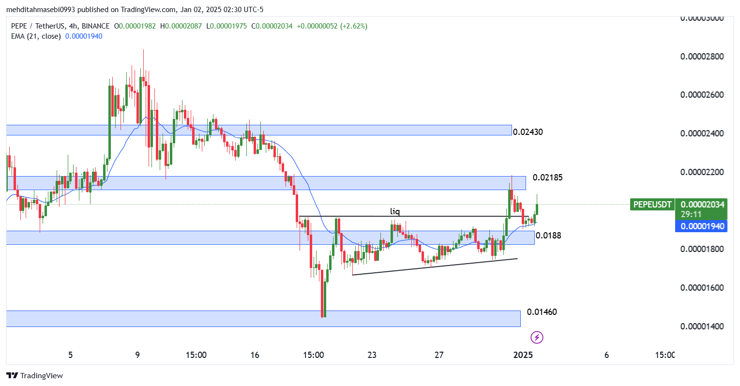Click the High value H0.00002087
The height and width of the screenshot is (386, 740).
(x=181, y=26)
